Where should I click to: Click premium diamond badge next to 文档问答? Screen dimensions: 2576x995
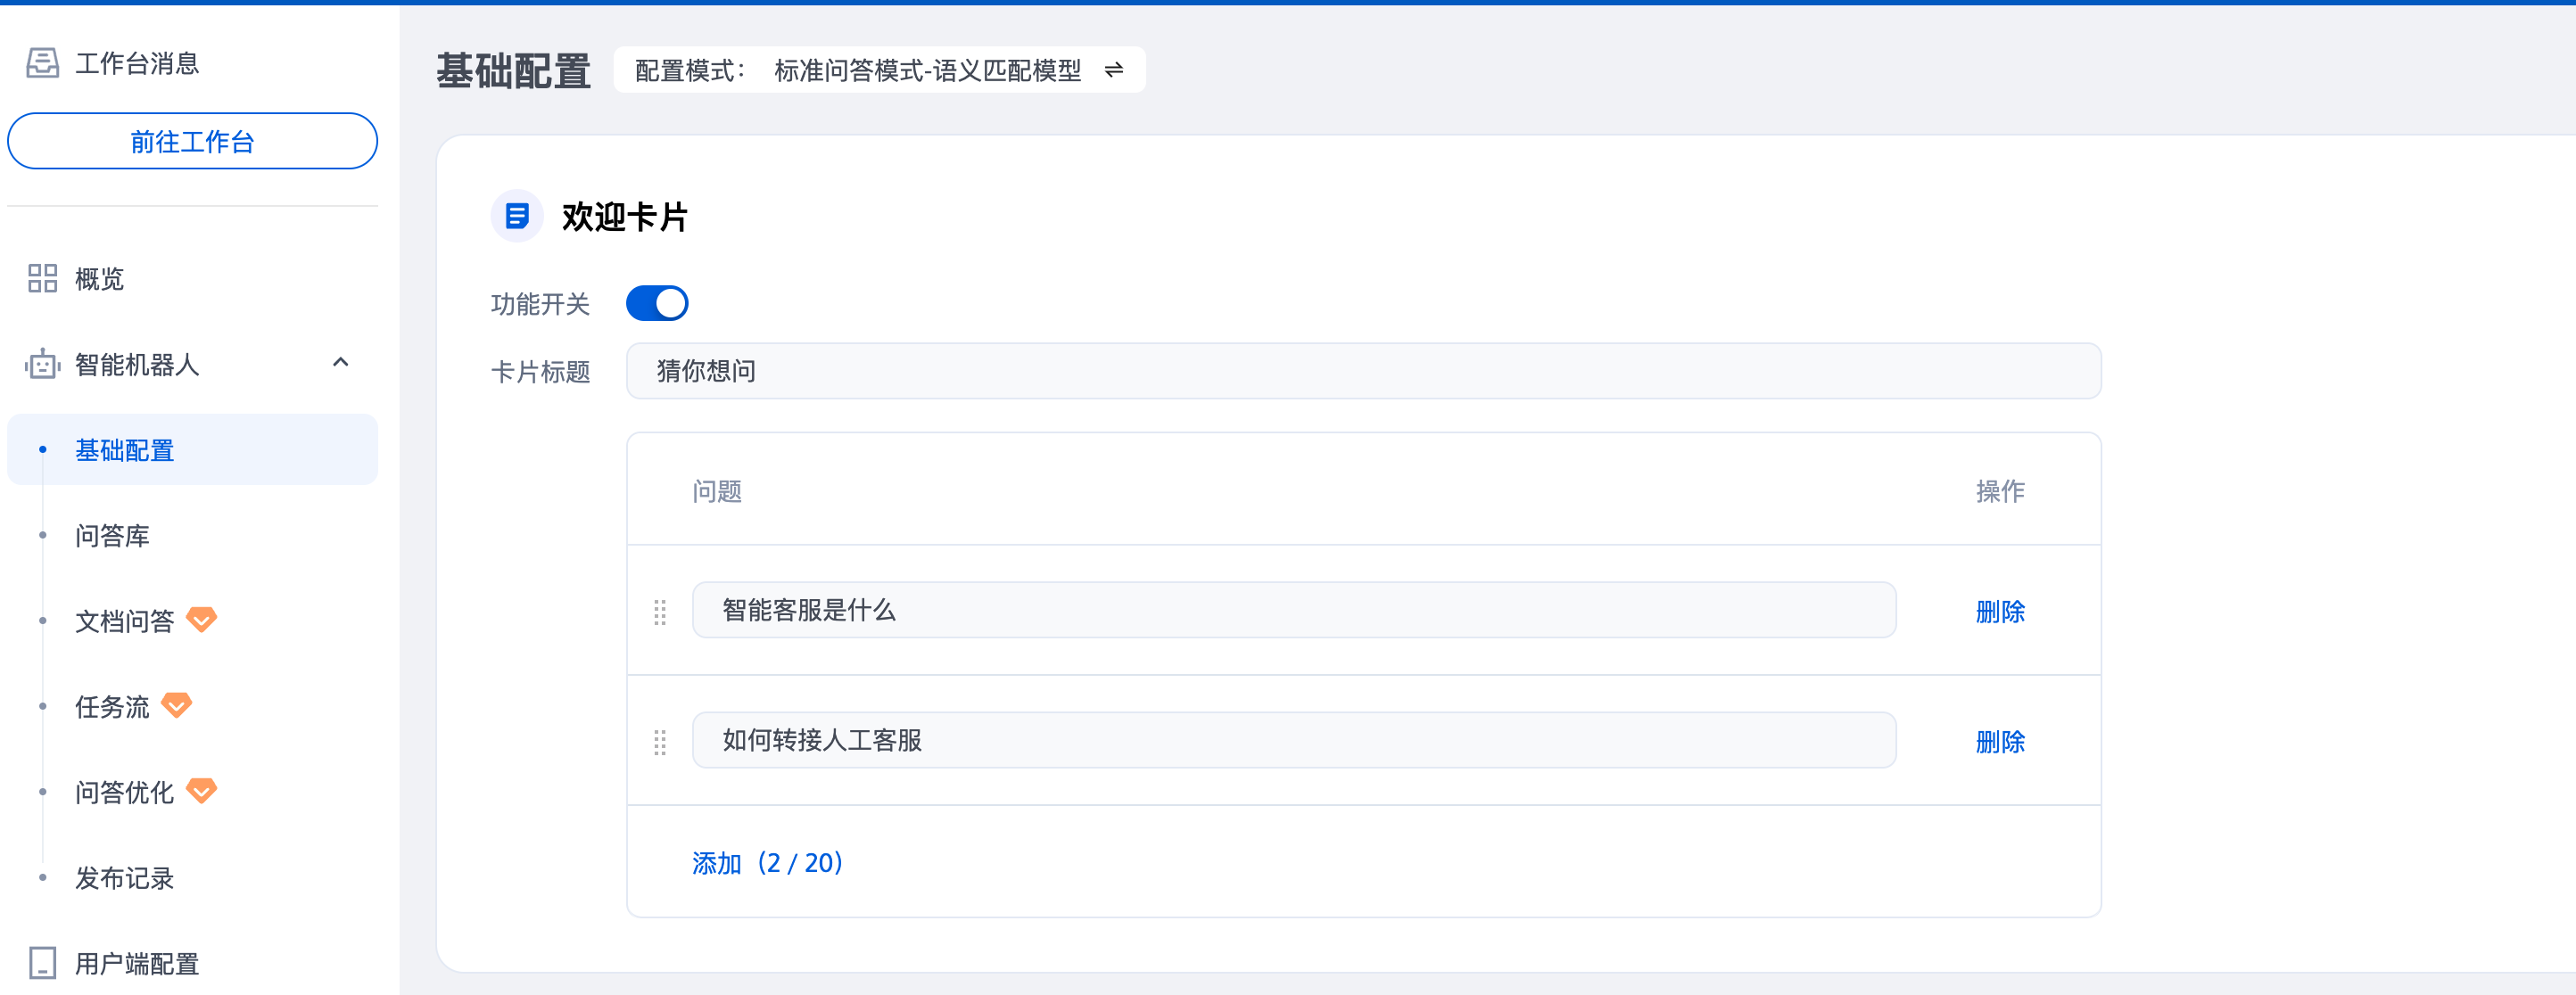click(x=202, y=620)
